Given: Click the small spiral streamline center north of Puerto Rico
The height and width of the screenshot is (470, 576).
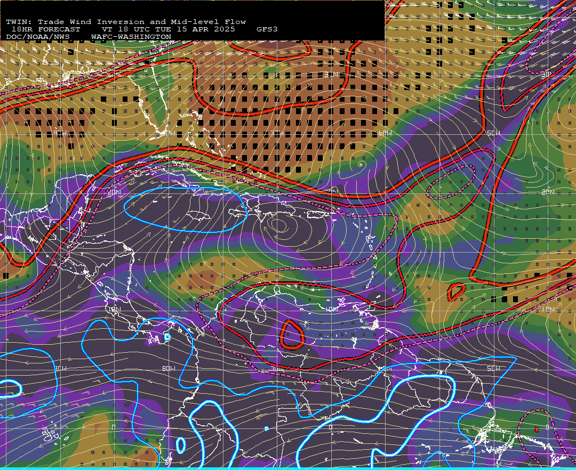Looking at the screenshot, I should coord(361,164).
